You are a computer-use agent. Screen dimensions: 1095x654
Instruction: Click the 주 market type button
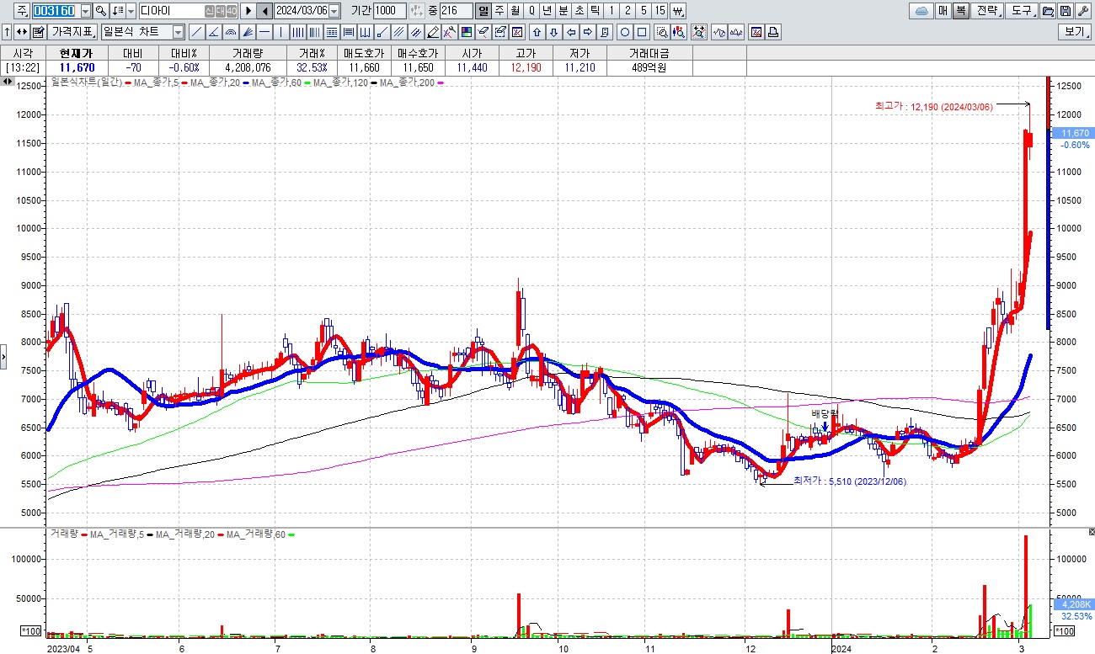(22, 11)
